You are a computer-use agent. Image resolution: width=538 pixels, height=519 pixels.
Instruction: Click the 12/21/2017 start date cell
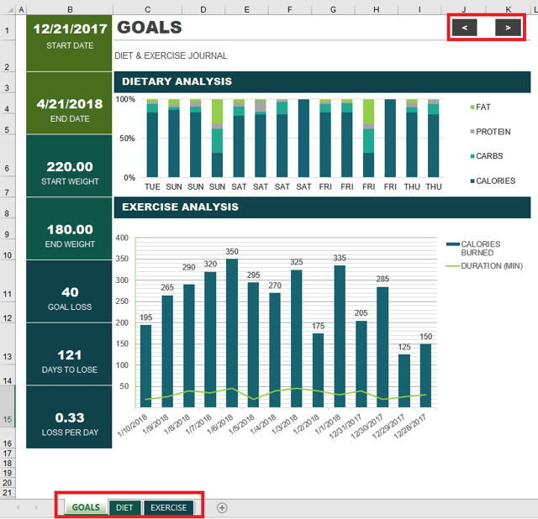pyautogui.click(x=69, y=43)
